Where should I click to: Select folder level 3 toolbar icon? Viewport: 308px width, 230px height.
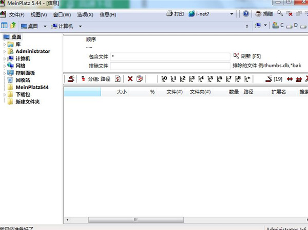pos(191,79)
